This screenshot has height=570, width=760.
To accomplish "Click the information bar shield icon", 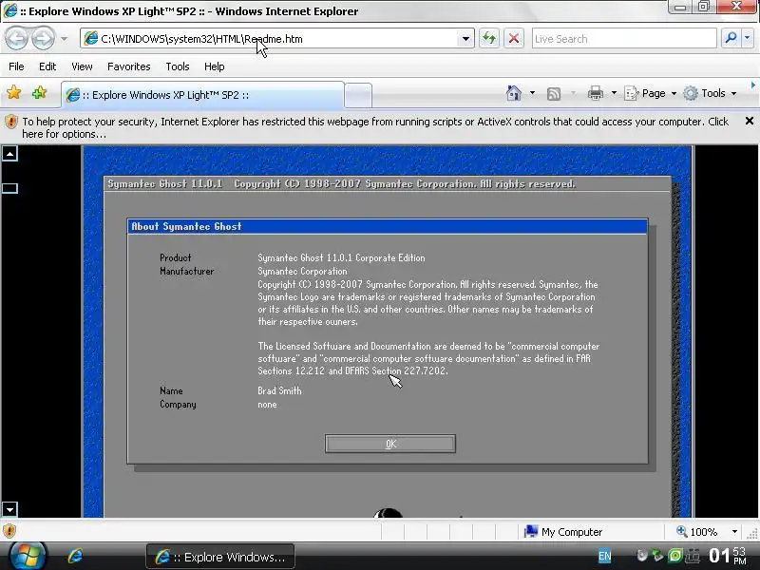I will [x=10, y=123].
